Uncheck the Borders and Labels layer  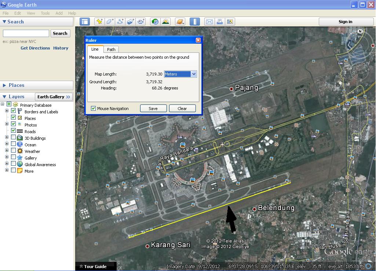[x=14, y=110]
